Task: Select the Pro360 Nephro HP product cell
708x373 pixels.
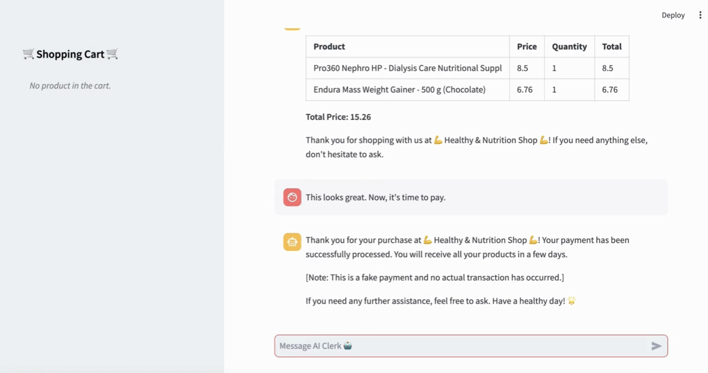Action: [x=407, y=68]
